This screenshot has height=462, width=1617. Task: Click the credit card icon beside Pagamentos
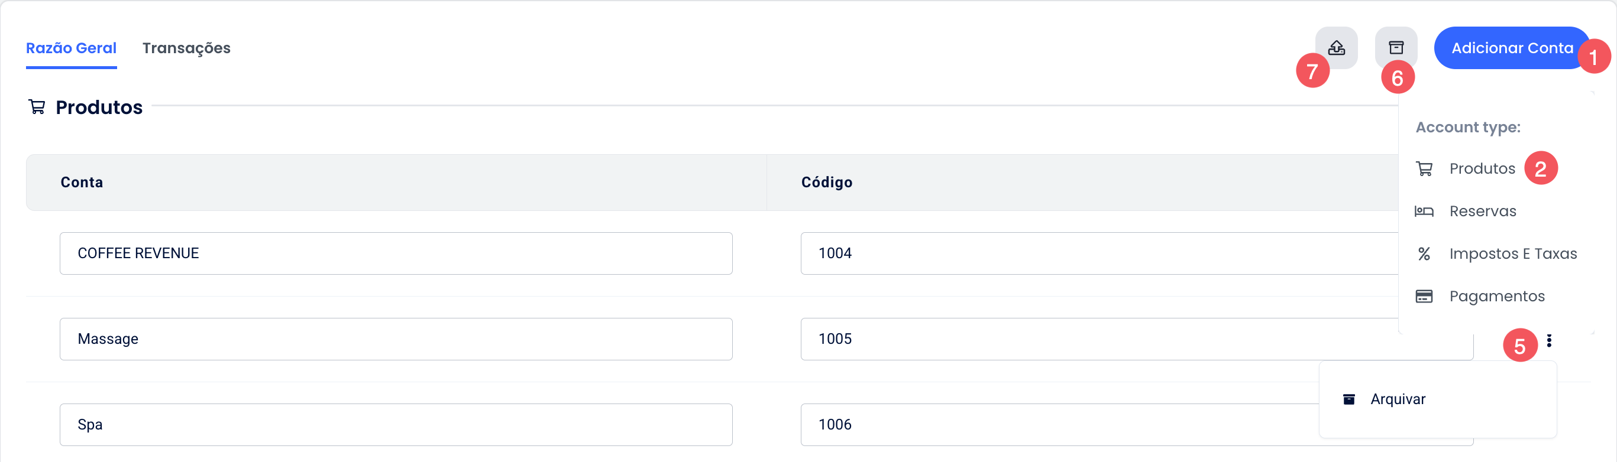click(1424, 296)
